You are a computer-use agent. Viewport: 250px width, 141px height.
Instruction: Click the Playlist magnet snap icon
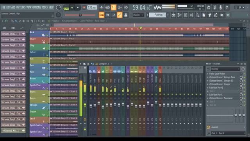click(x=6, y=21)
